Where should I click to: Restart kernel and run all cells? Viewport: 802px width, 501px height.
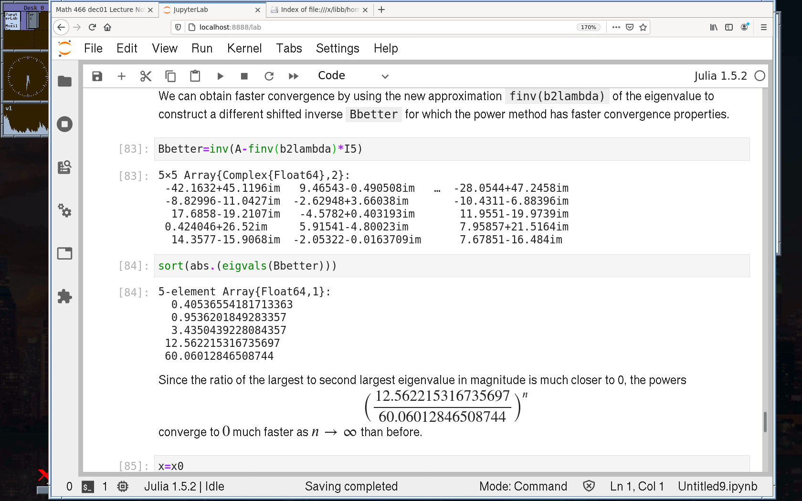(294, 76)
